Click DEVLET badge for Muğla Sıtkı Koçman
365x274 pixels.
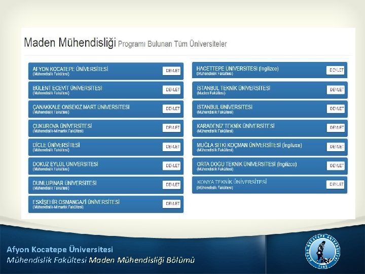[336, 147]
